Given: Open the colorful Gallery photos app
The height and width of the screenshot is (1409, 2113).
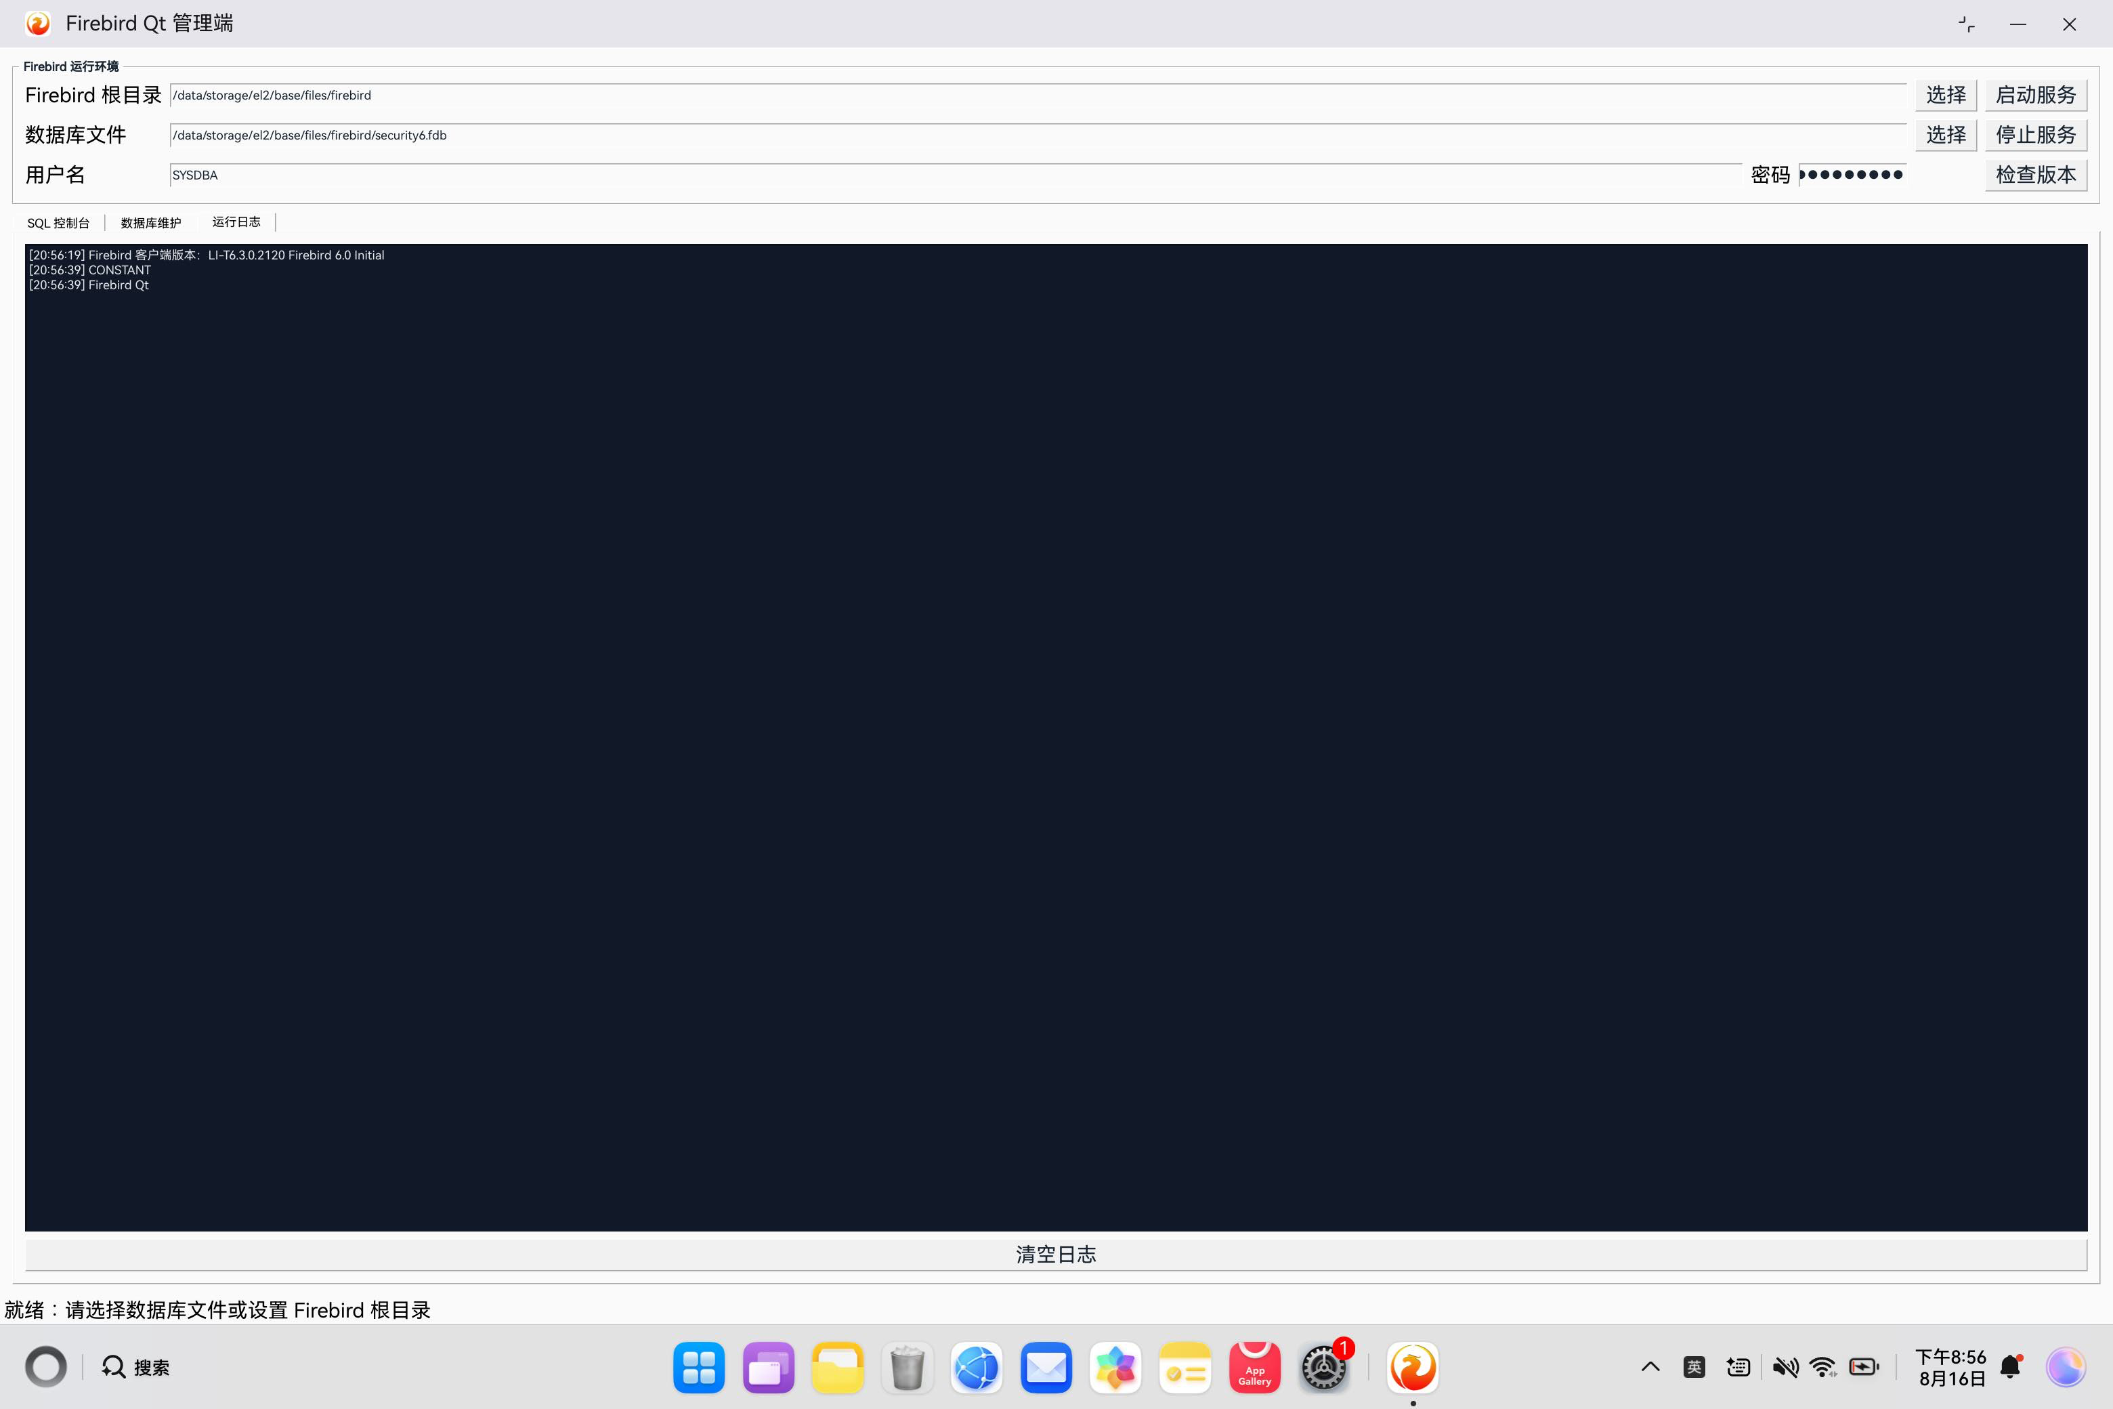Looking at the screenshot, I should click(x=1116, y=1368).
